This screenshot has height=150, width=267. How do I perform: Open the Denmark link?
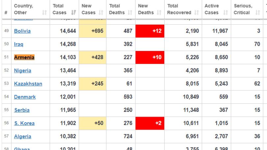click(x=25, y=97)
